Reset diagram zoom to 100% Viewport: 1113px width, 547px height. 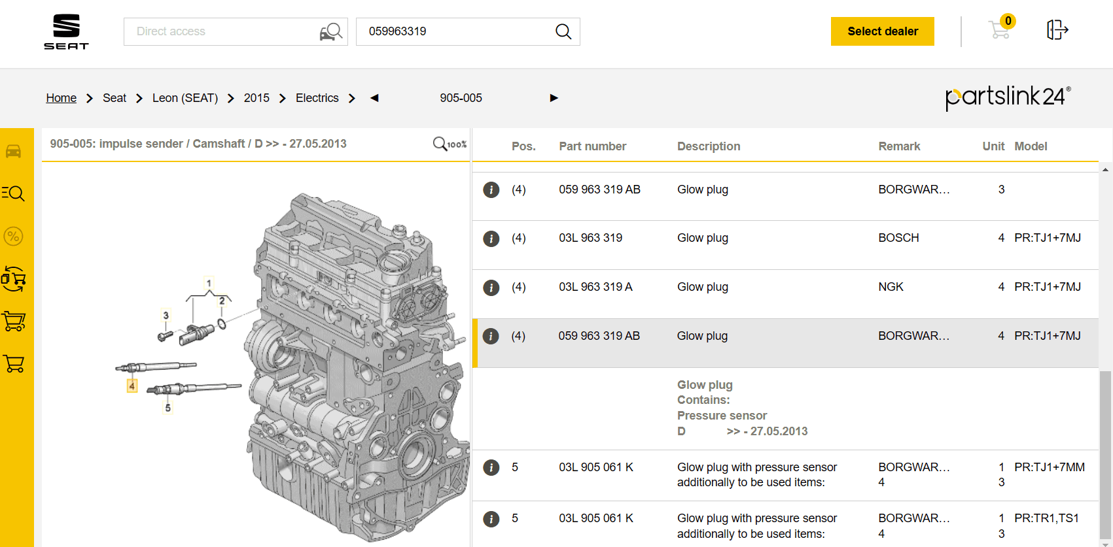[x=450, y=144]
